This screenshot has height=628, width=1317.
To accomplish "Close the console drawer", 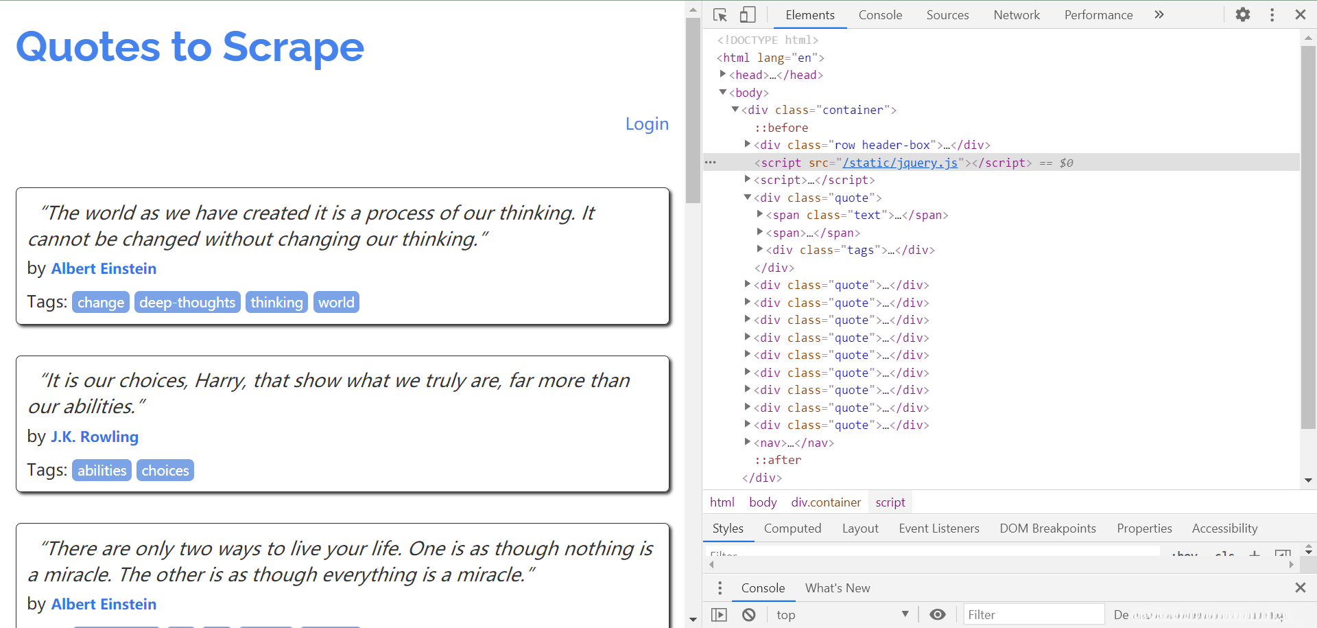I will point(1300,588).
